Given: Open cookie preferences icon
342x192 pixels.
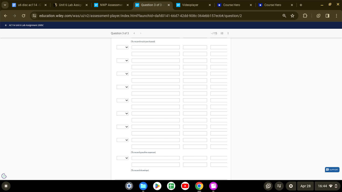Looking at the screenshot, I should pyautogui.click(x=4, y=176).
